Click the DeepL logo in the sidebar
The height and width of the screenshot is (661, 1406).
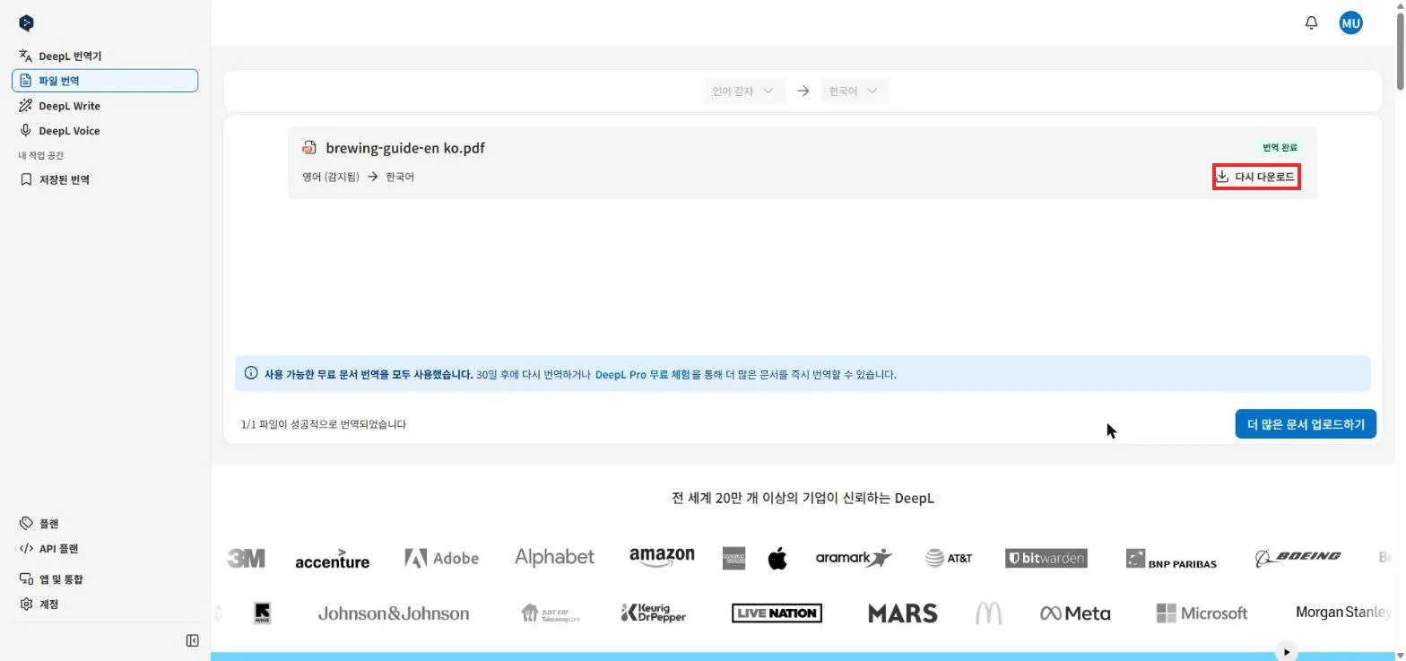pos(26,23)
